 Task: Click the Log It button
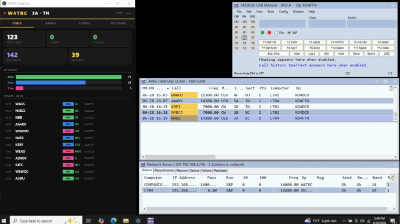click(x=311, y=54)
